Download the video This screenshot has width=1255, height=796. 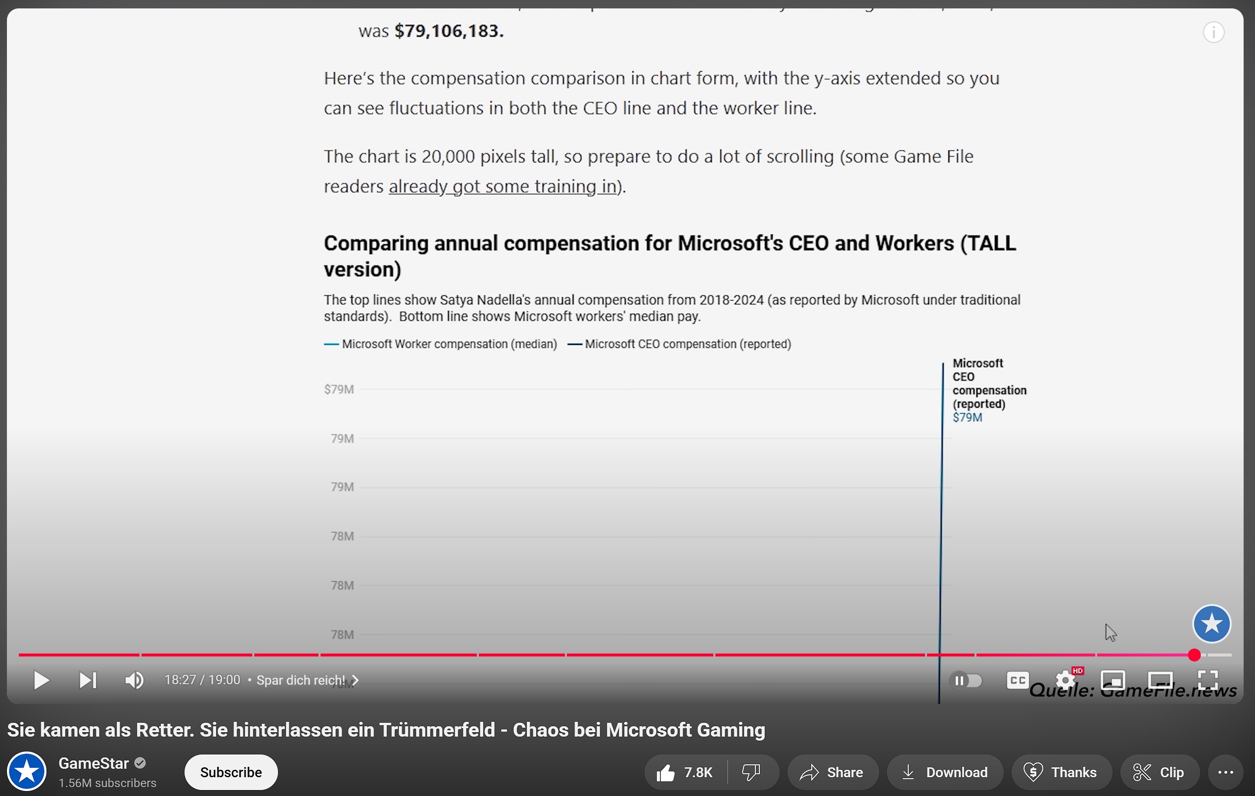(x=944, y=772)
